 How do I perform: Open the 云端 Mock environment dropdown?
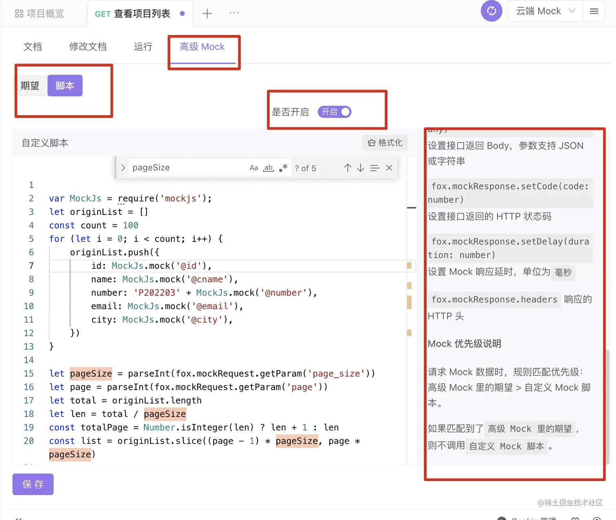pos(546,11)
